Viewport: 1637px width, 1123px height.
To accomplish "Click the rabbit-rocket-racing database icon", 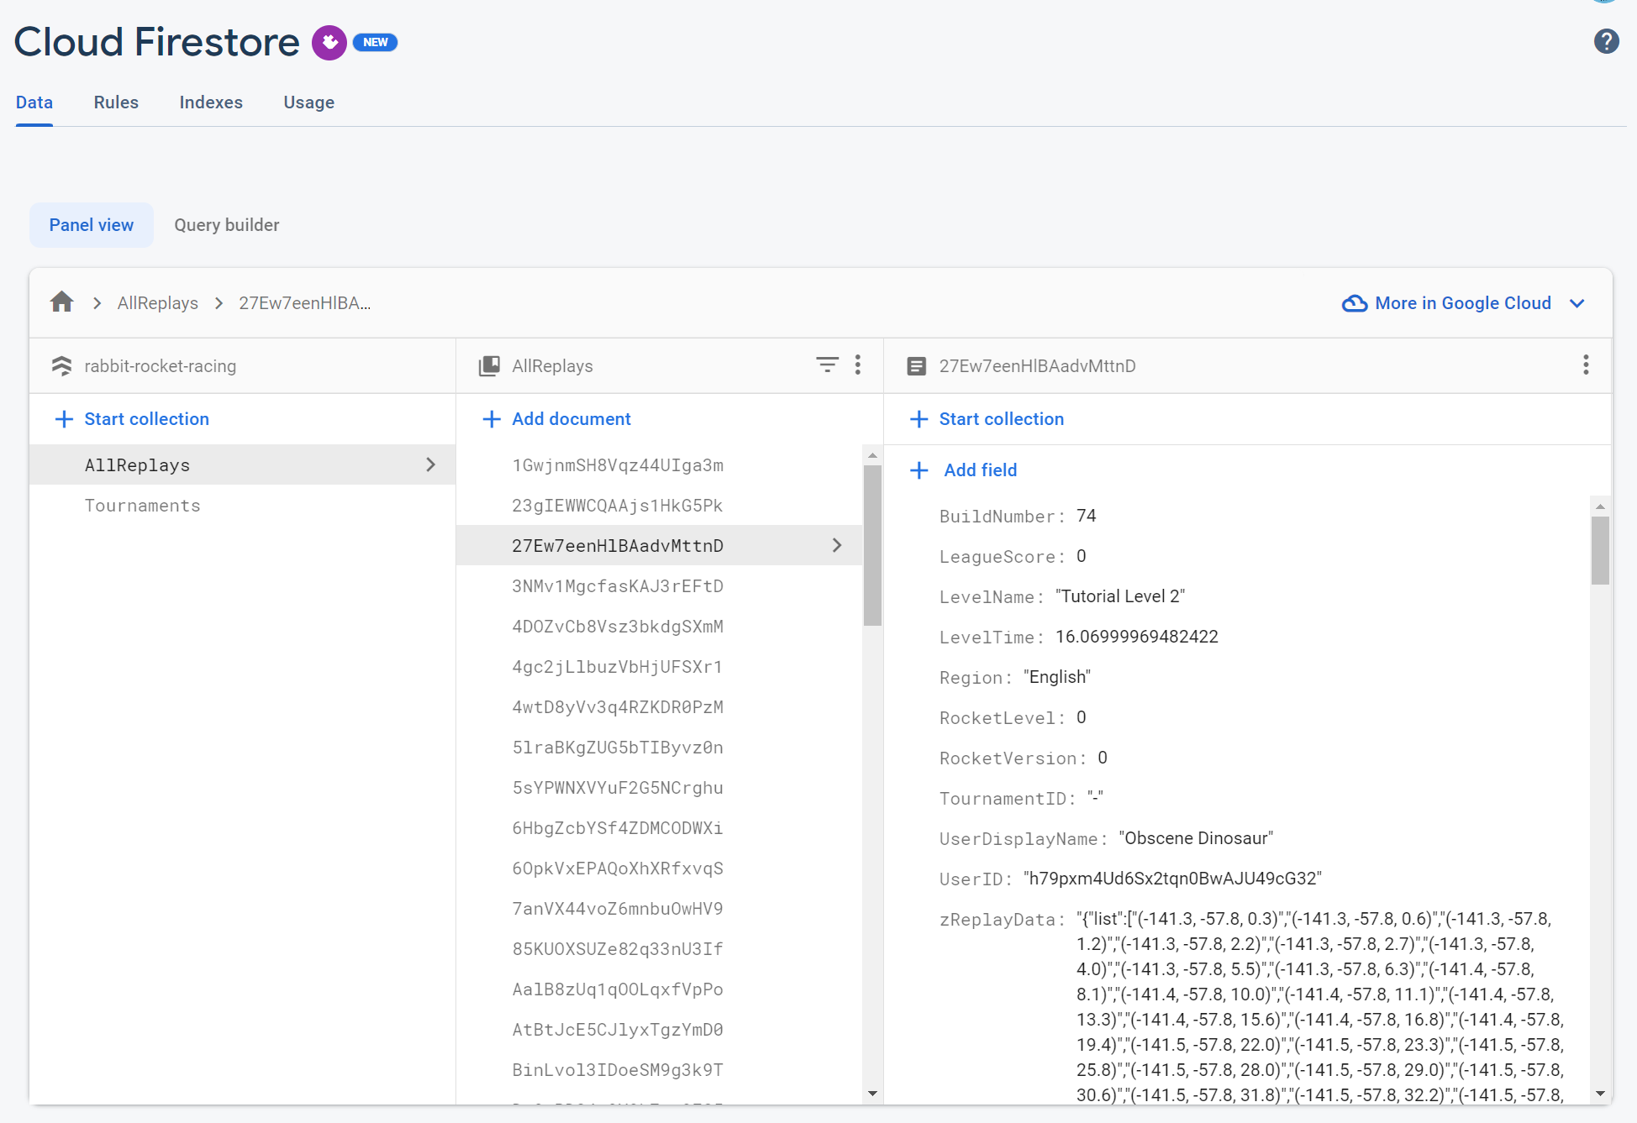I will click(61, 366).
